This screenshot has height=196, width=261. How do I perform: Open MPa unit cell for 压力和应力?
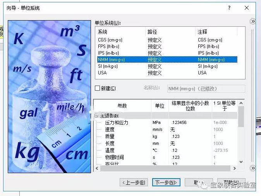click(x=160, y=122)
